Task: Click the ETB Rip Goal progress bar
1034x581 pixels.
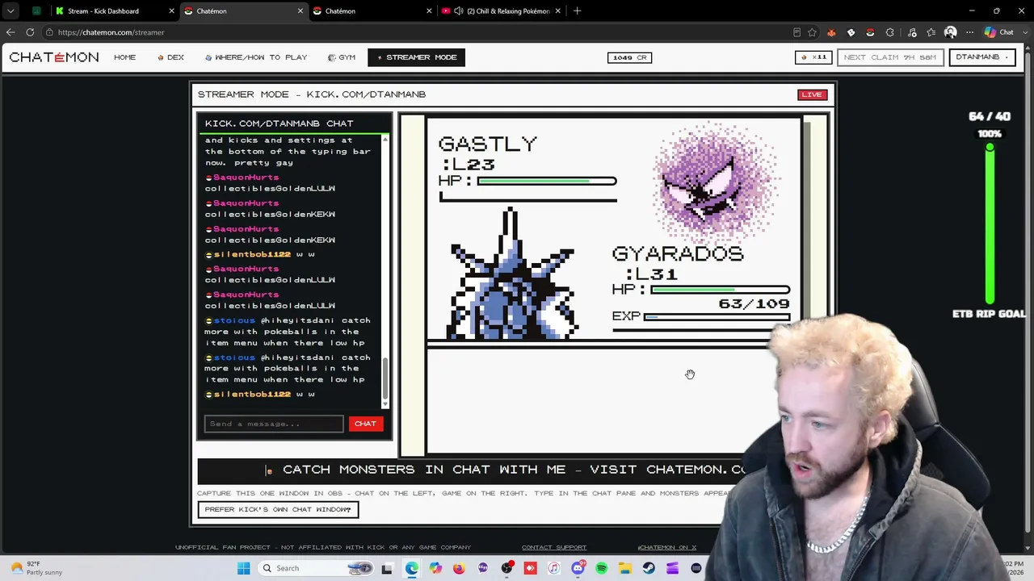Action: [990, 226]
